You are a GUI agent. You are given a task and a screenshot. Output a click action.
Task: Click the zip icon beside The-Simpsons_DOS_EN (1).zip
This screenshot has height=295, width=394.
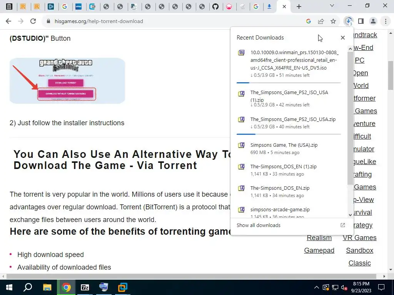tap(241, 167)
